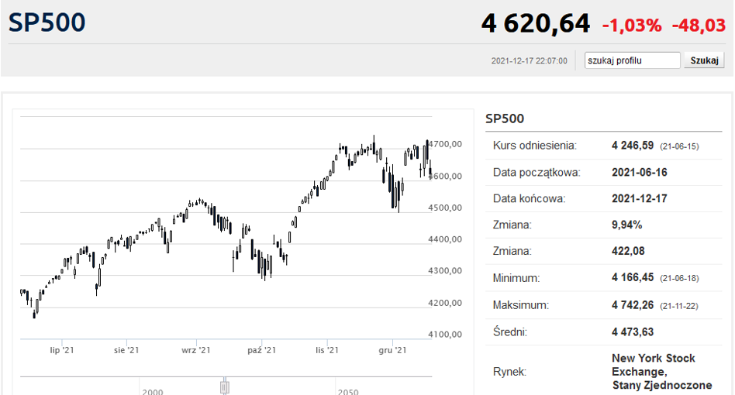Screen dimensions: 735x395
Task: Click the Data początkowa 2021-06-16 date
Action: tap(640, 172)
